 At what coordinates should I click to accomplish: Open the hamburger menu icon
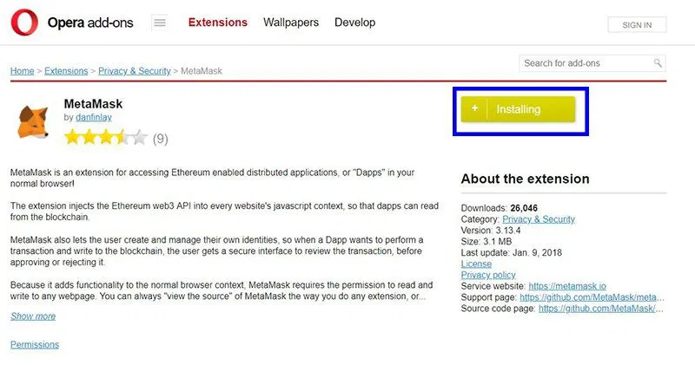pos(159,23)
